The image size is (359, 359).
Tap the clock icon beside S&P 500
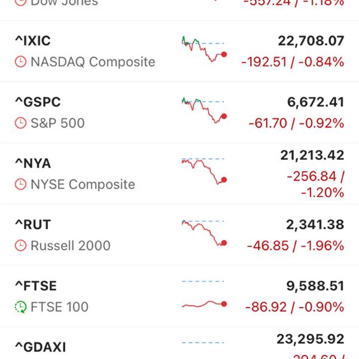21,123
